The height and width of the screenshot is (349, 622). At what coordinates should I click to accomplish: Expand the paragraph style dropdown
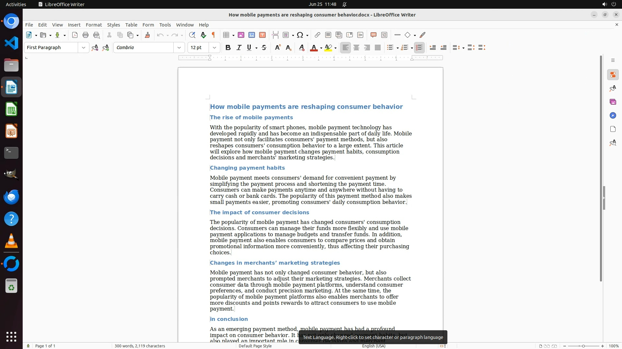83,48
